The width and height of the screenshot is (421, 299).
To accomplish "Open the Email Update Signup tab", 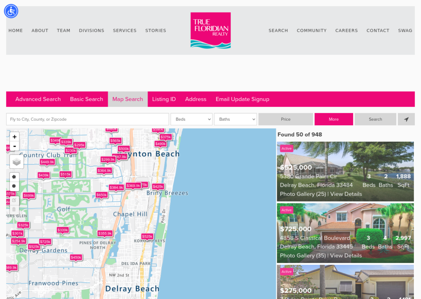I will [243, 99].
